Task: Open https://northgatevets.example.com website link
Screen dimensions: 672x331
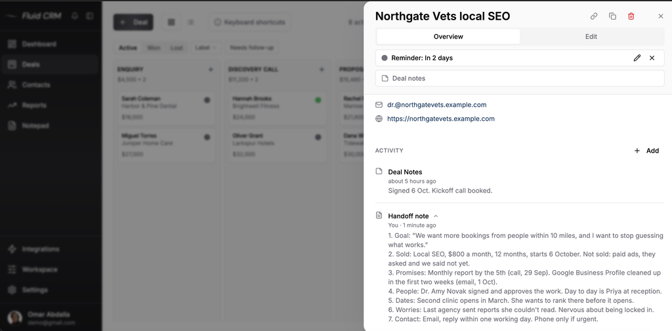Action: click(x=440, y=119)
